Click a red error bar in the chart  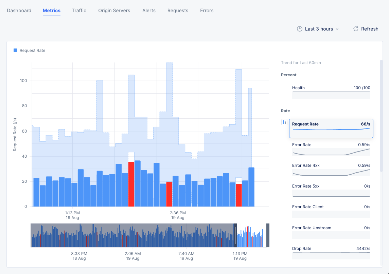(131, 183)
